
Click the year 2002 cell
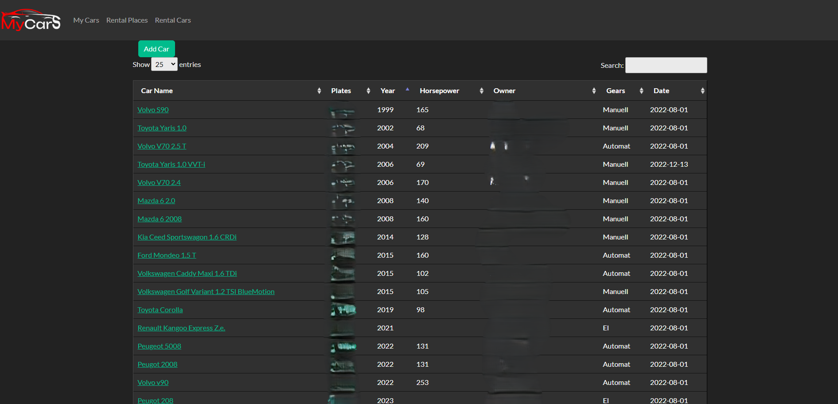[x=386, y=128]
